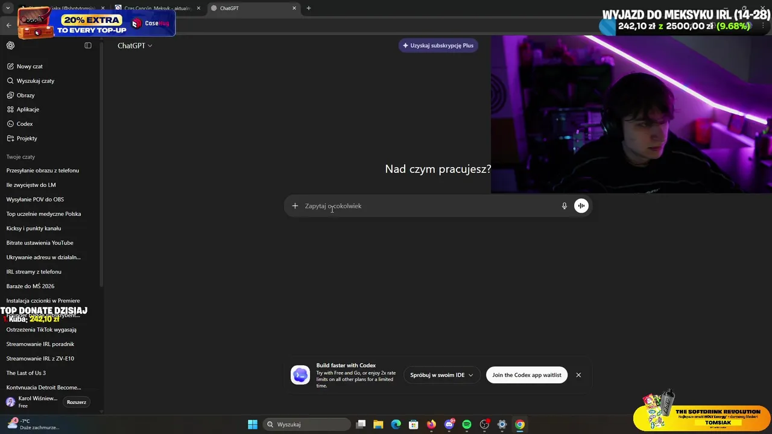Open Settings gear from the taskbar
The height and width of the screenshot is (434, 772).
[x=502, y=424]
